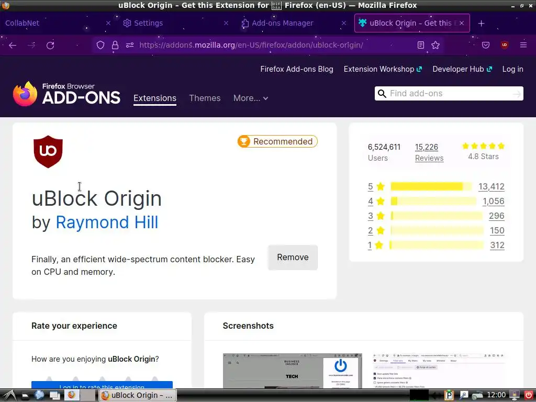
Task: Click the Remove extension button
Action: click(x=293, y=258)
